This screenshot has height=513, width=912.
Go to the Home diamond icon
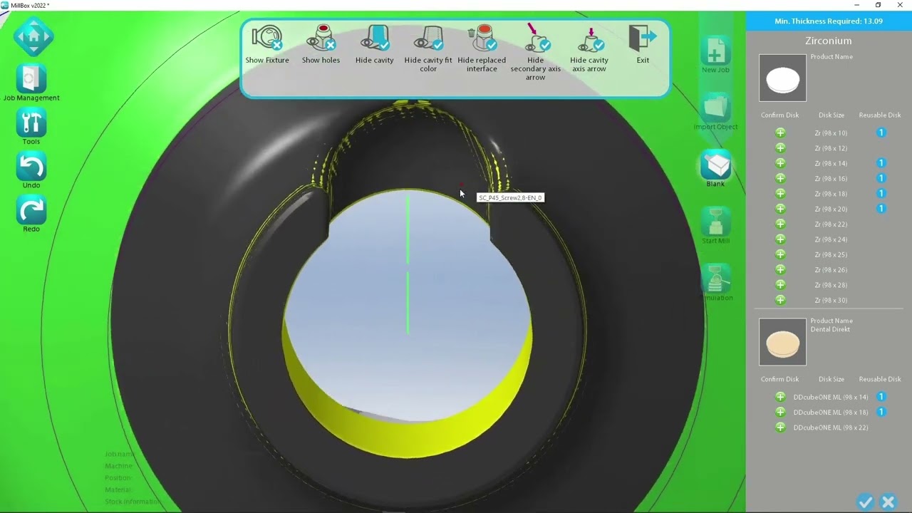tap(33, 36)
